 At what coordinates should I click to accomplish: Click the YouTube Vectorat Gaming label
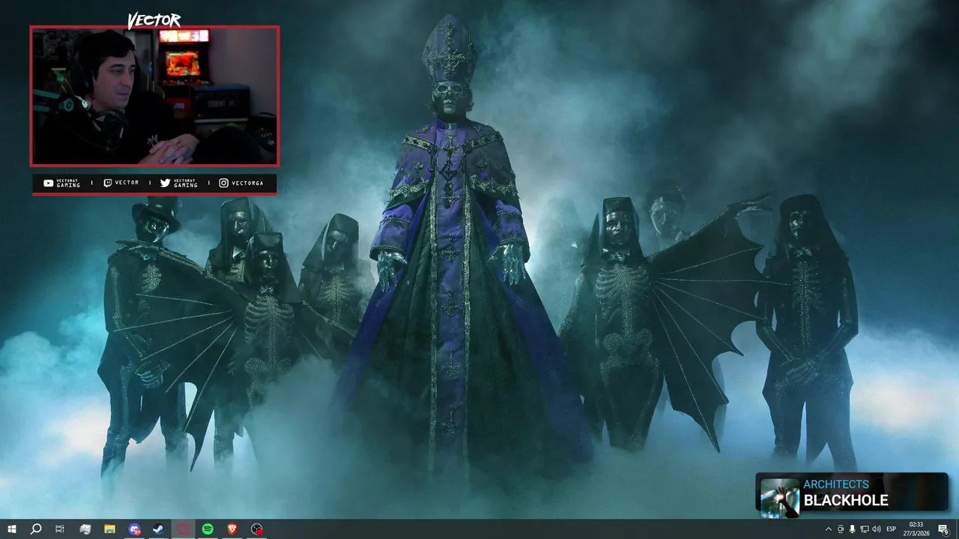tap(61, 183)
